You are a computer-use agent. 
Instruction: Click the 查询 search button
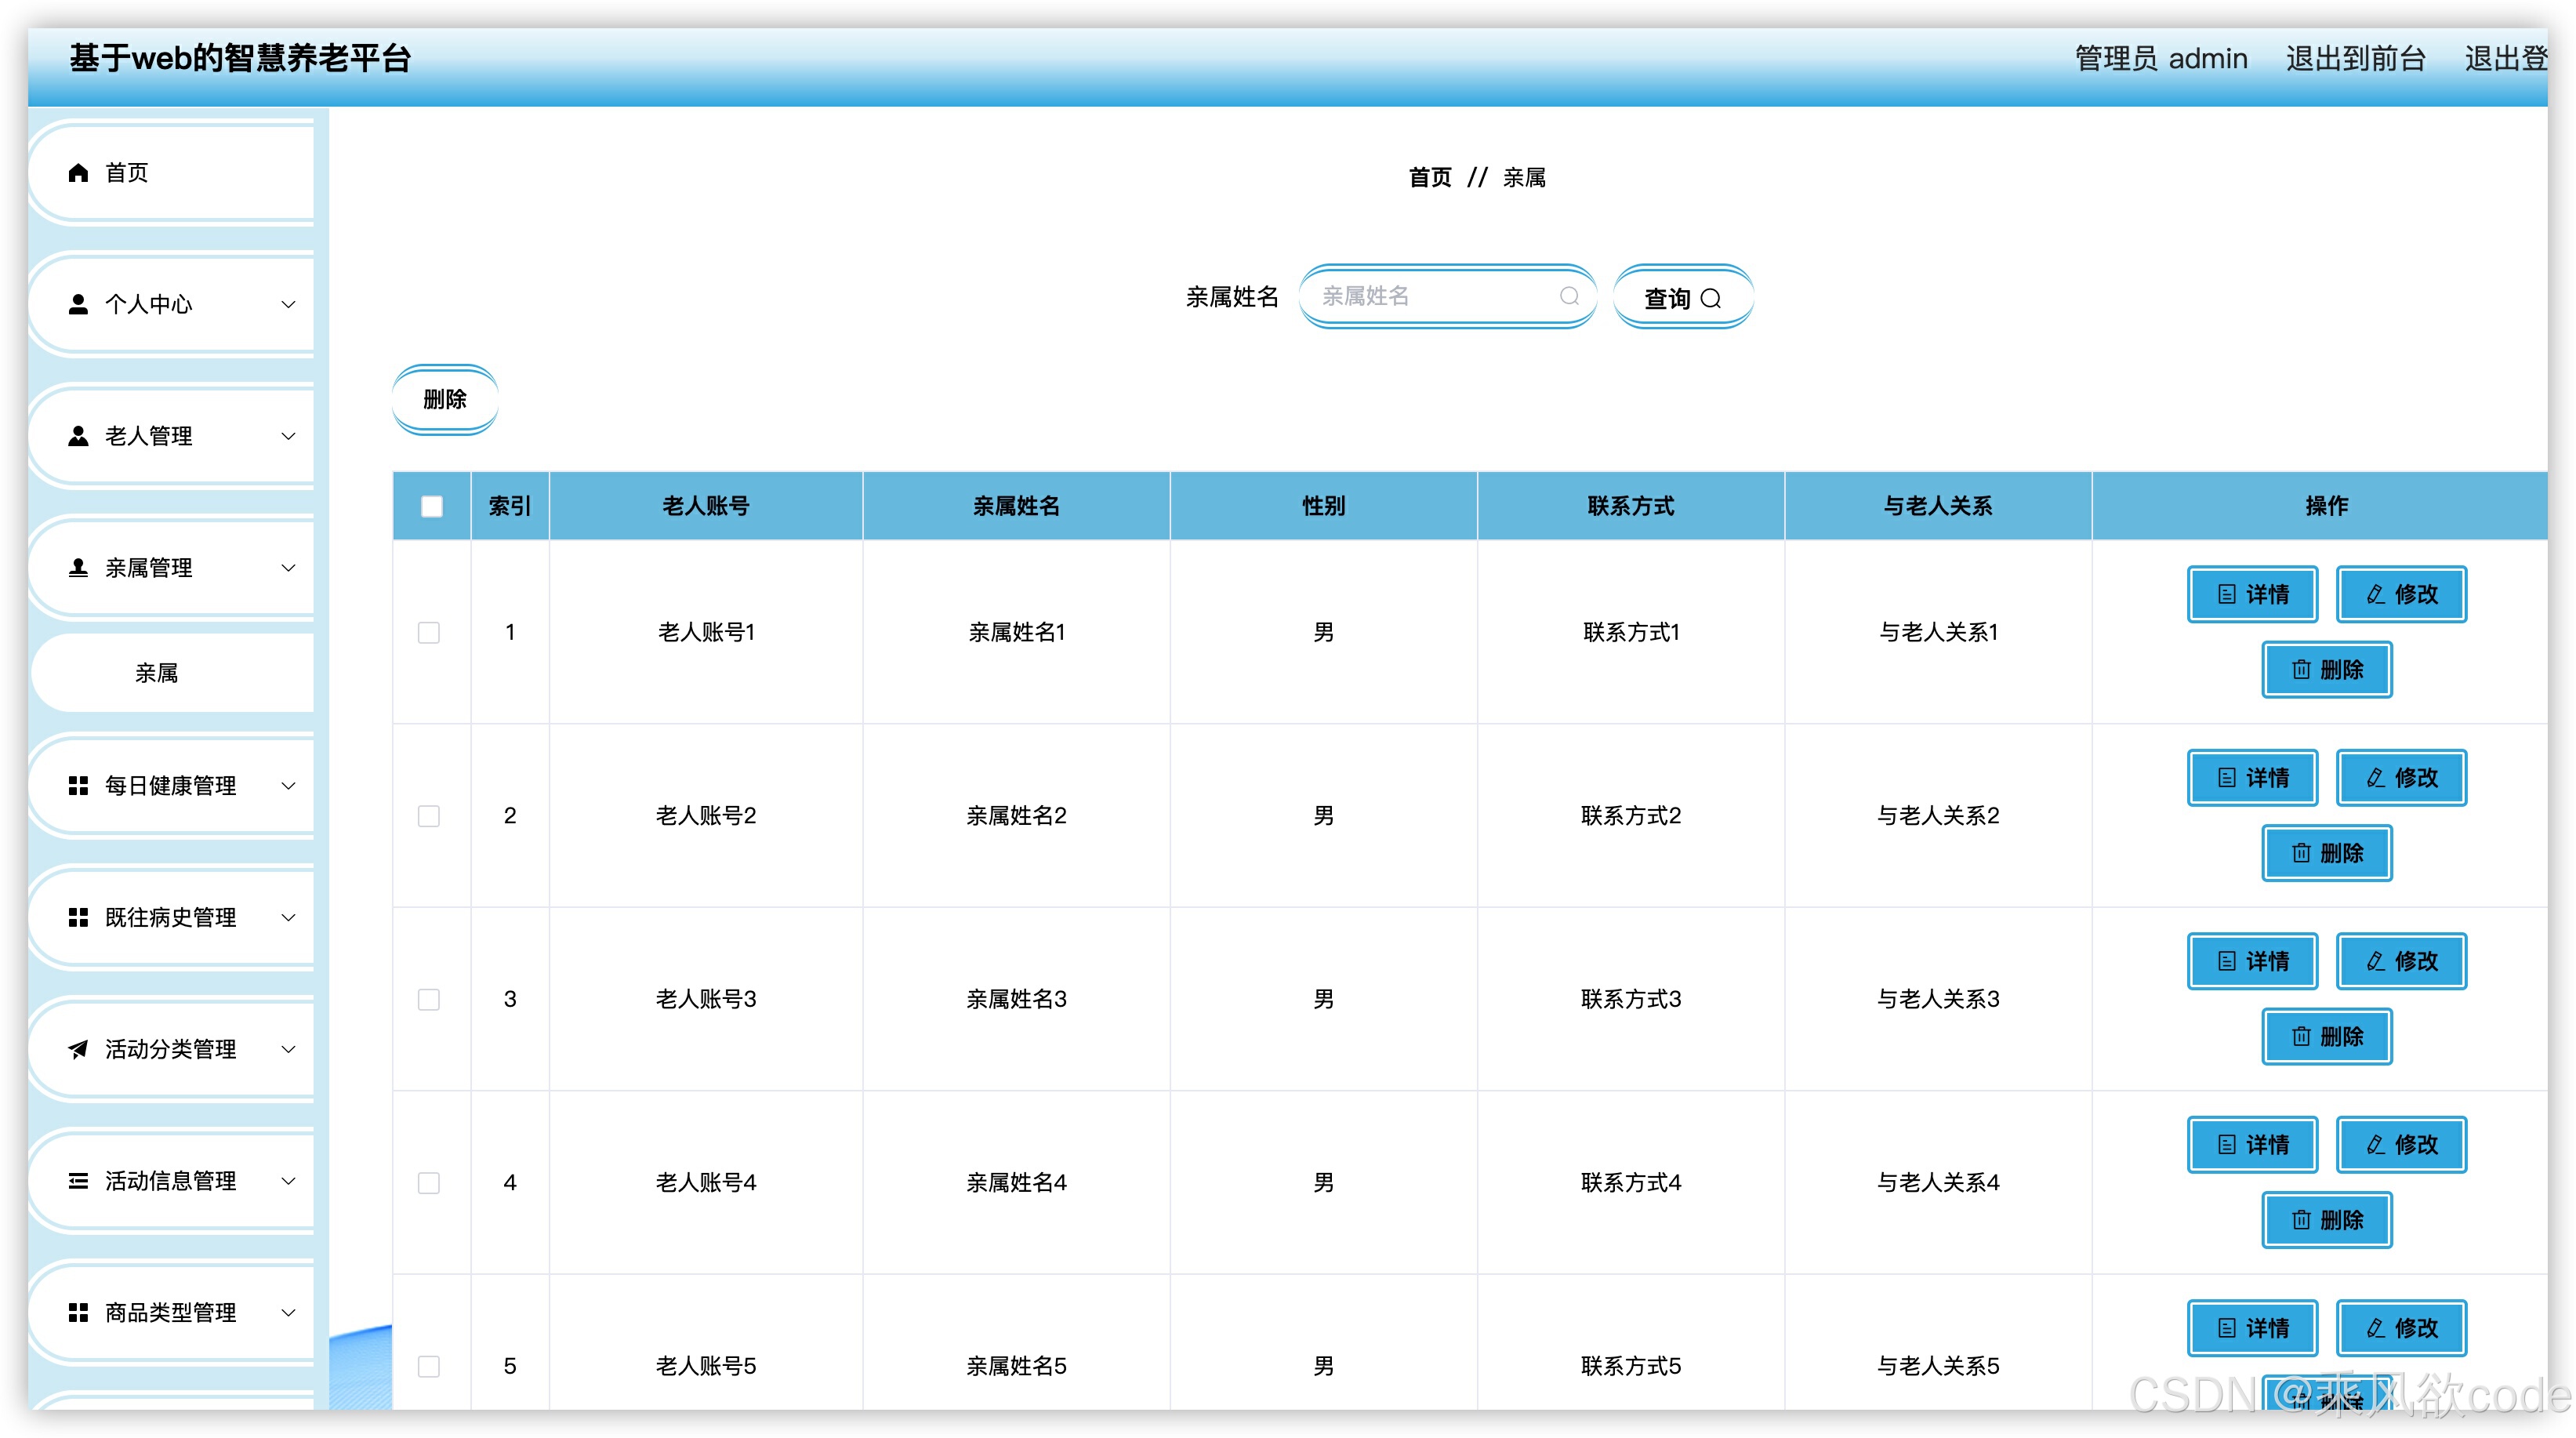(x=1682, y=298)
